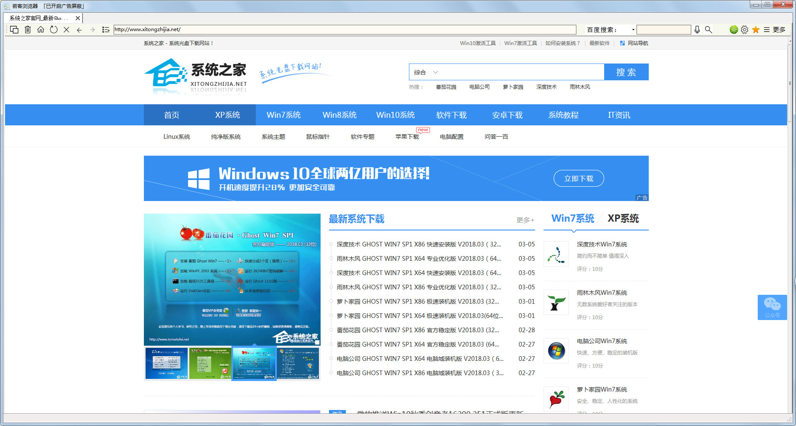Open the 首页 navigation tab
The image size is (796, 426).
pyautogui.click(x=172, y=115)
